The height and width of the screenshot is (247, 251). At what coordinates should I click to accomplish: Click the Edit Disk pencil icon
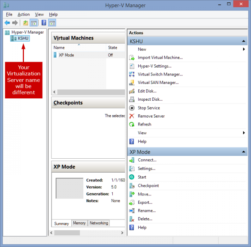coord(132,91)
